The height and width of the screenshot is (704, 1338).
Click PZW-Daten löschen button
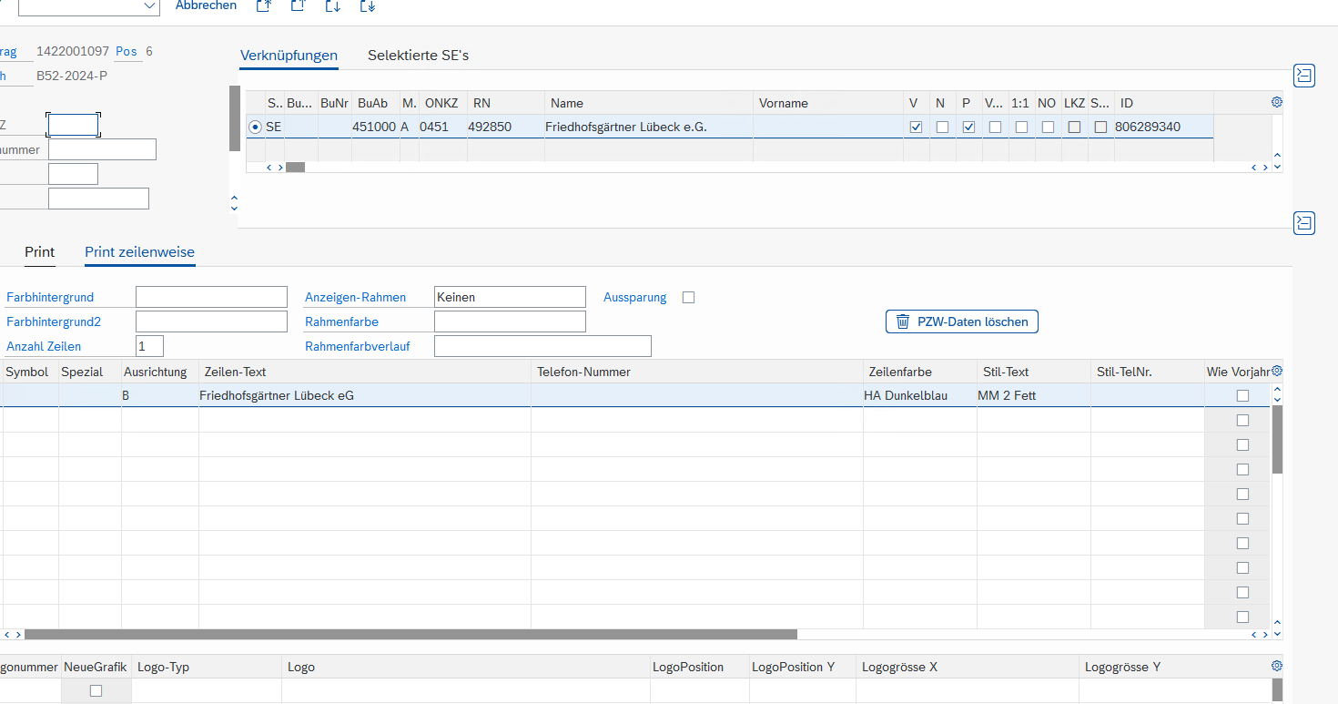[961, 321]
